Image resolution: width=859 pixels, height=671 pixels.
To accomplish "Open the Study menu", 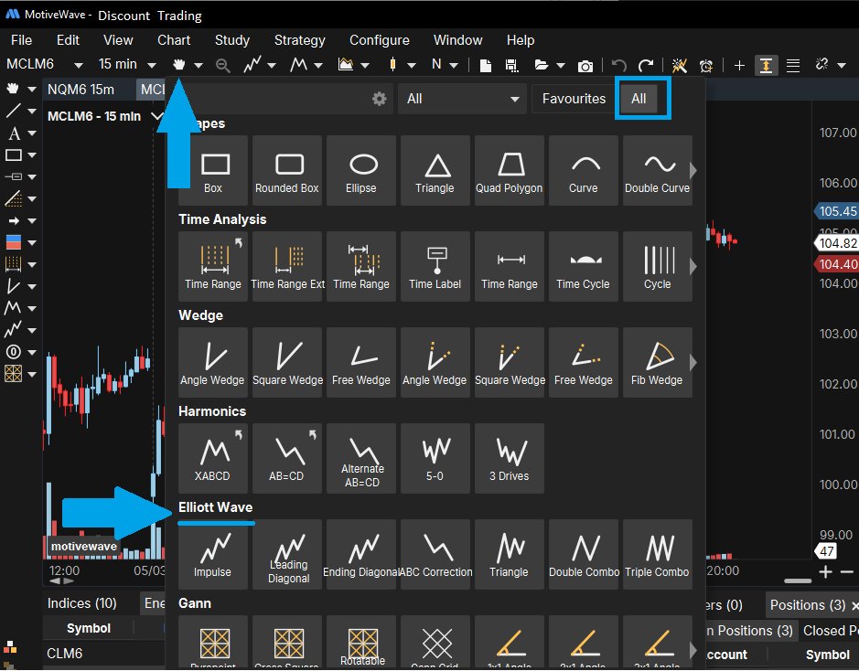I will pos(231,40).
